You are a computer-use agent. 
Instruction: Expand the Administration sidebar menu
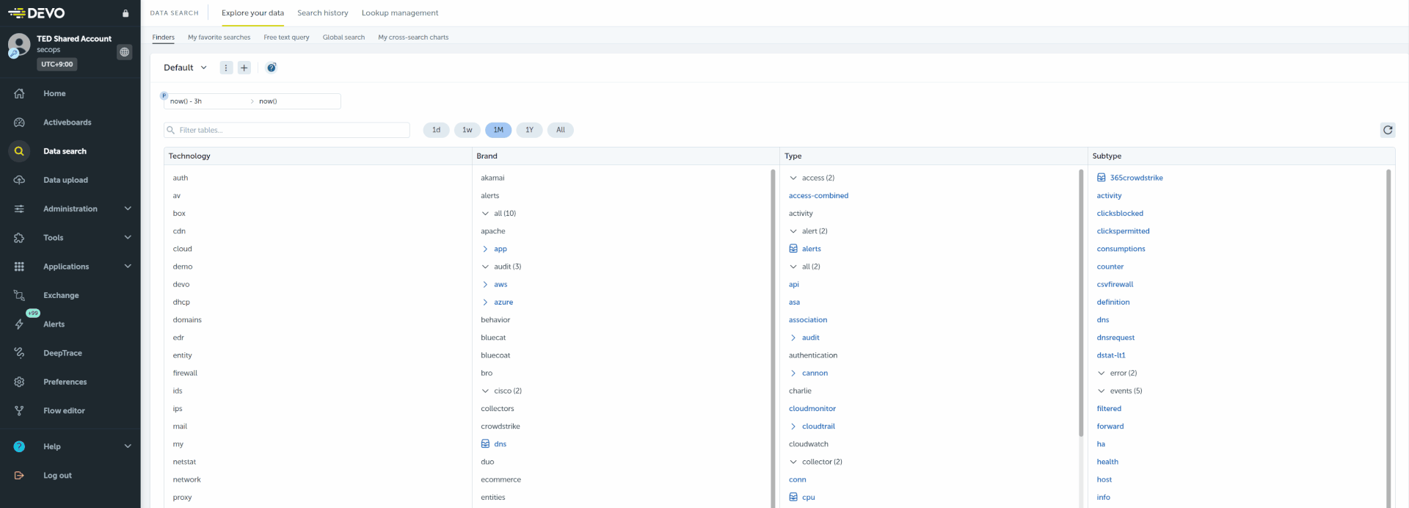(x=70, y=209)
